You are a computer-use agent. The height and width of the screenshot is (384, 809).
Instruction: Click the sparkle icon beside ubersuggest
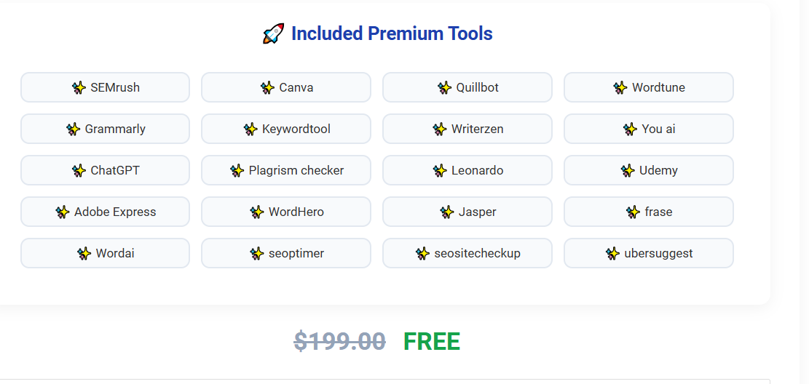click(x=612, y=254)
